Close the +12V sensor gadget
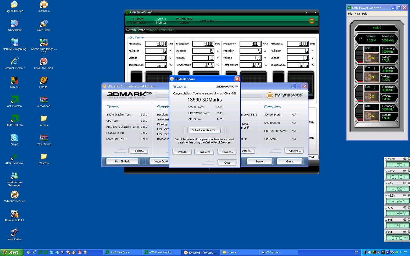The width and height of the screenshot is (410, 256). [x=409, y=171]
